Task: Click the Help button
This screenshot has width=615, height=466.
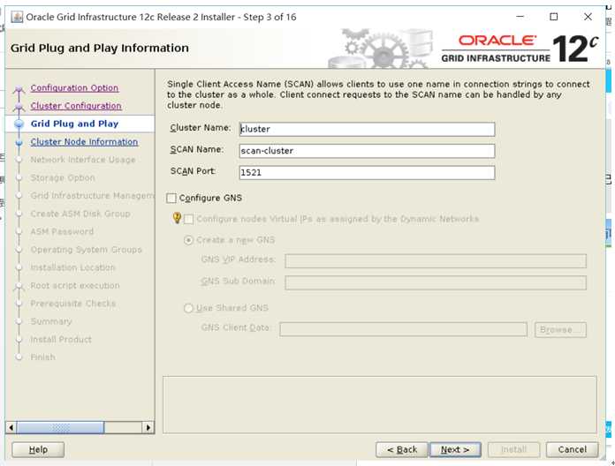Action: pyautogui.click(x=38, y=449)
